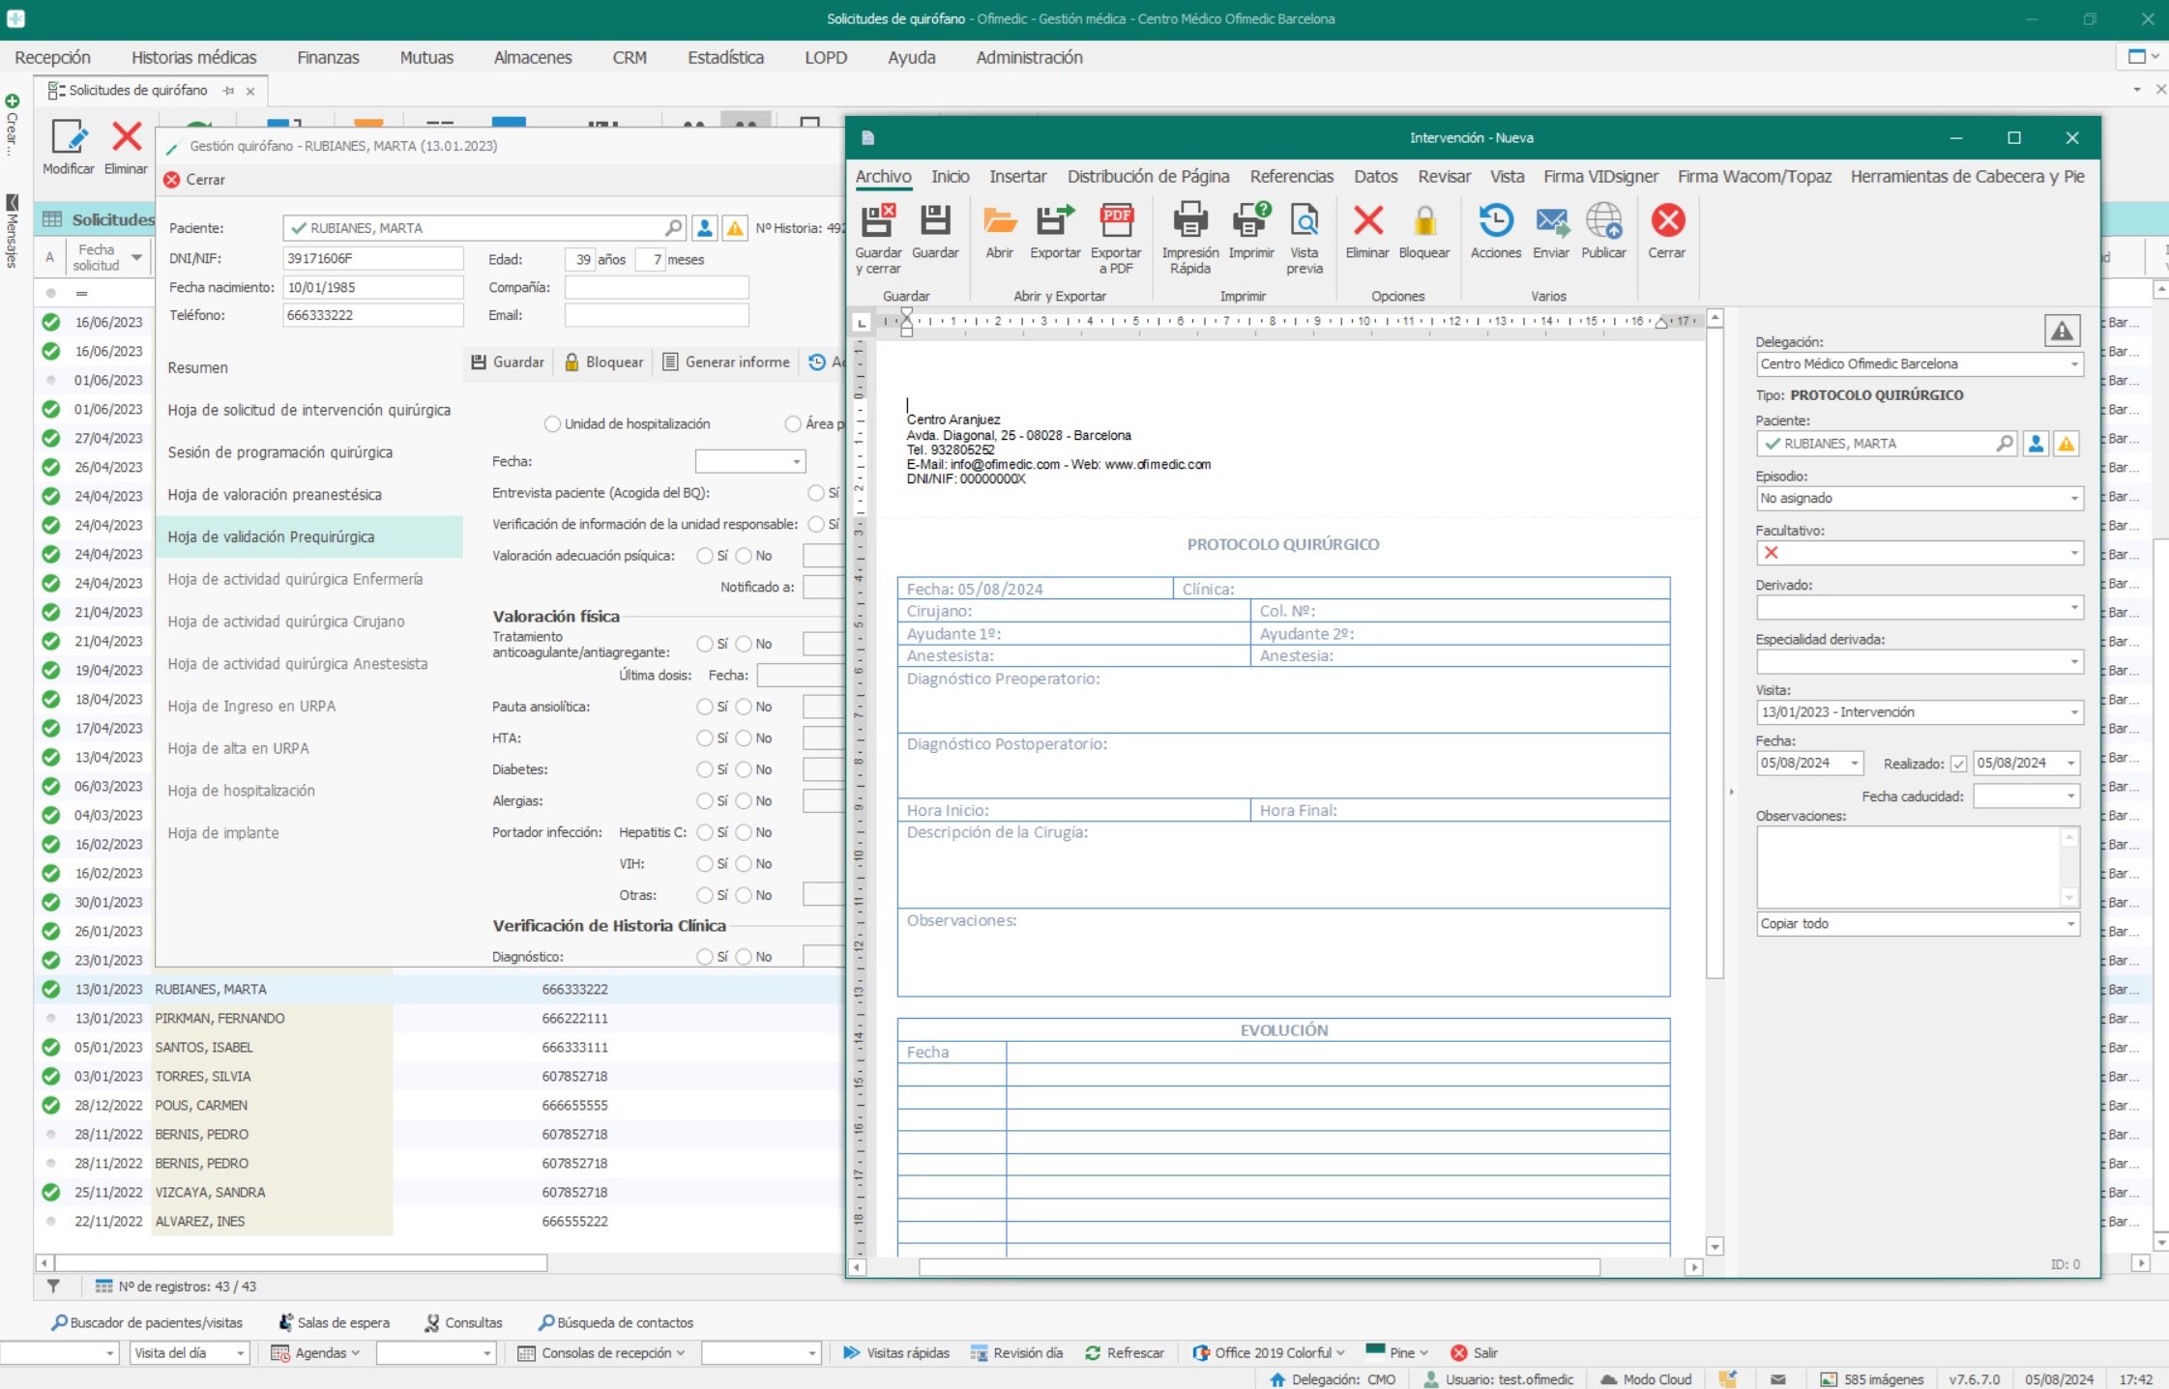Click the Generar informe button

[727, 362]
